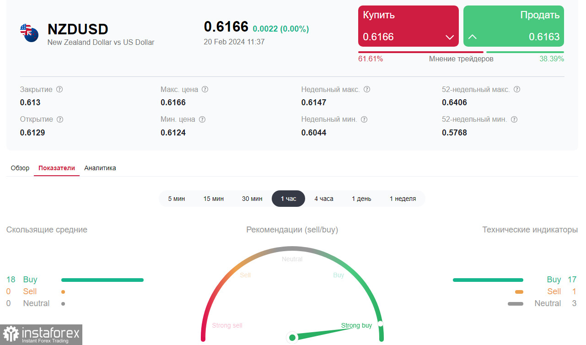Viewport: 586px width, 345px height.
Task: Click the Скользящие средние heading
Action: tap(47, 230)
